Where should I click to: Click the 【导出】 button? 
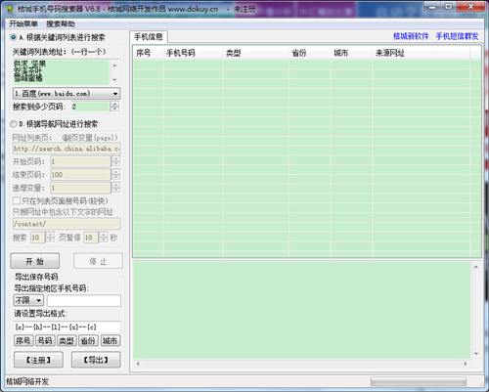click(96, 360)
